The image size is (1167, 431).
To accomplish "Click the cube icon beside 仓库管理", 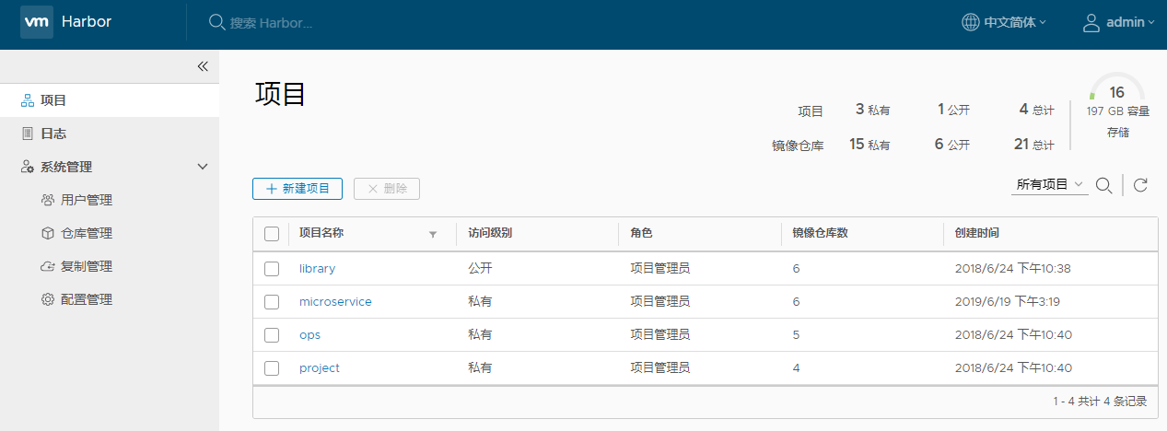I will pyautogui.click(x=48, y=233).
